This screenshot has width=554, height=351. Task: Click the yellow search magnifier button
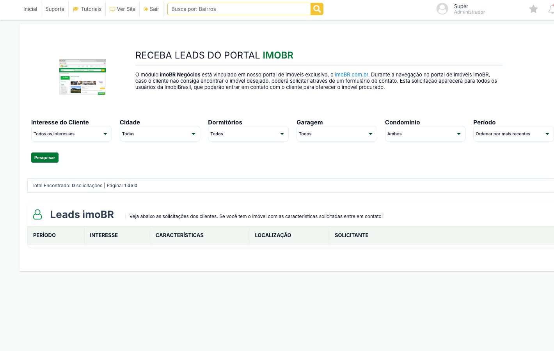pyautogui.click(x=317, y=9)
